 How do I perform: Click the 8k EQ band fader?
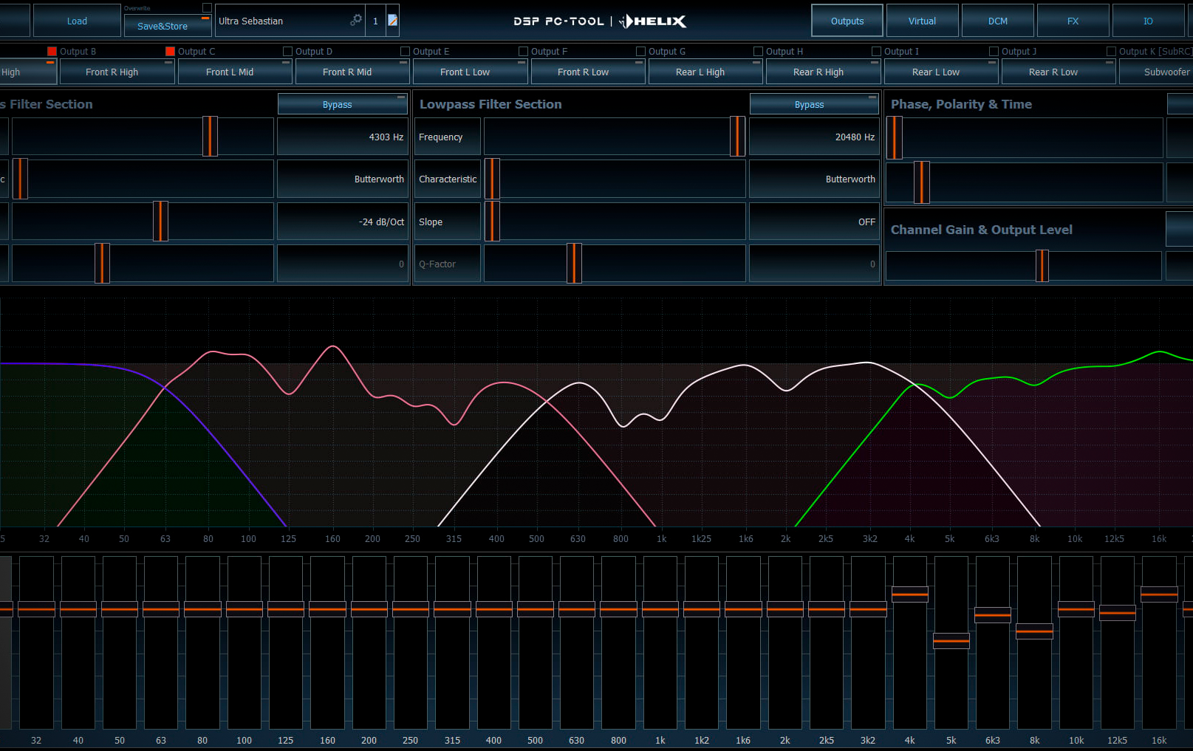(x=1034, y=631)
